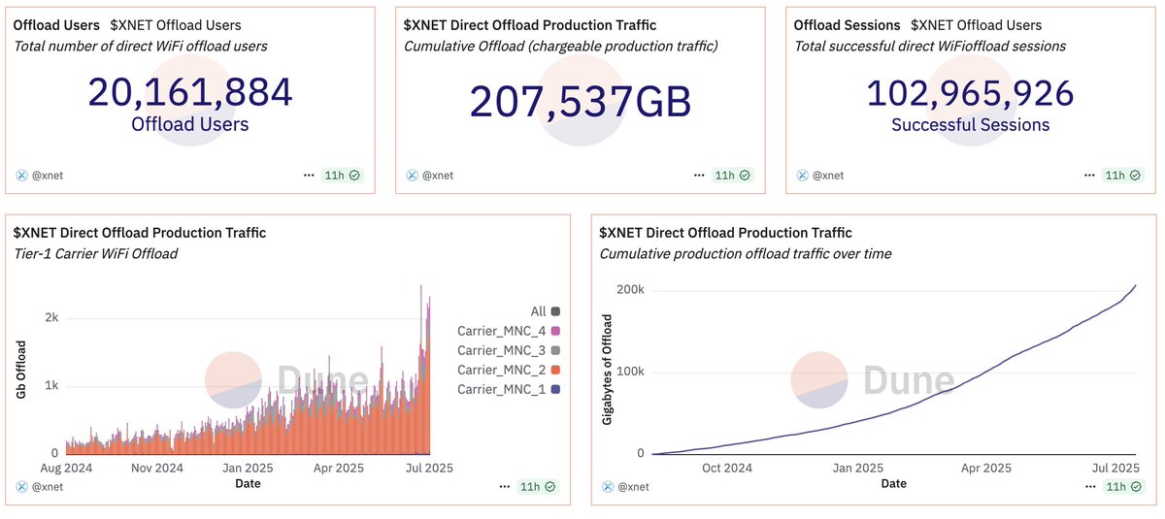Open the @xnet link on the Offload Sessions card

(x=828, y=176)
